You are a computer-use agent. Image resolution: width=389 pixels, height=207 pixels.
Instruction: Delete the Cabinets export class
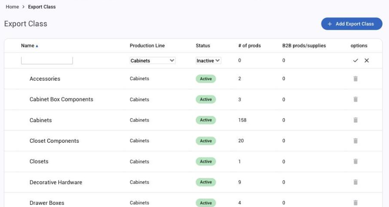click(x=356, y=120)
